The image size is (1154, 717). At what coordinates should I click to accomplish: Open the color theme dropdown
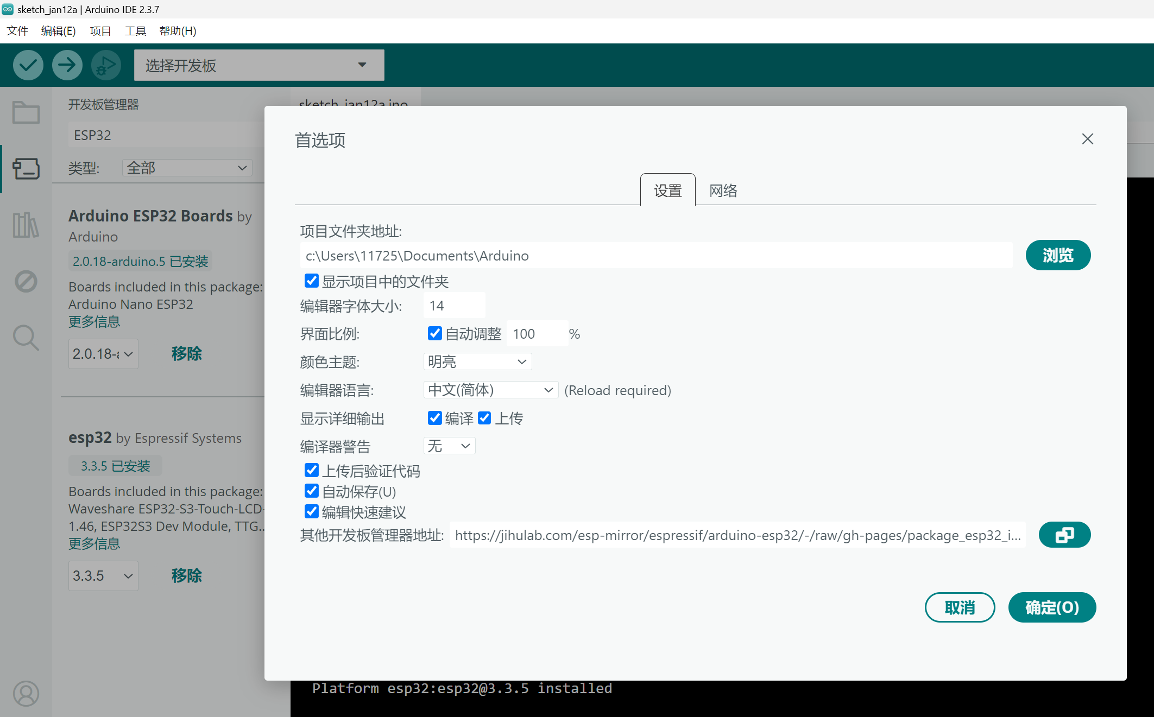coord(477,361)
